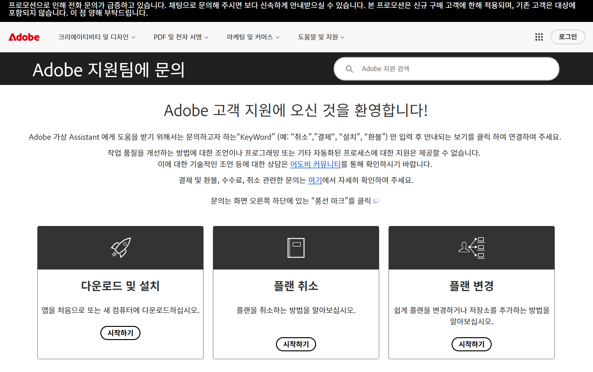Expand PDF 및 전자 서명 menu
The height and width of the screenshot is (372, 593).
pyautogui.click(x=181, y=37)
